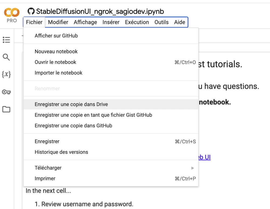This screenshot has width=270, height=209.
Task: Open the files folder icon in sidebar
Action: click(x=6, y=109)
